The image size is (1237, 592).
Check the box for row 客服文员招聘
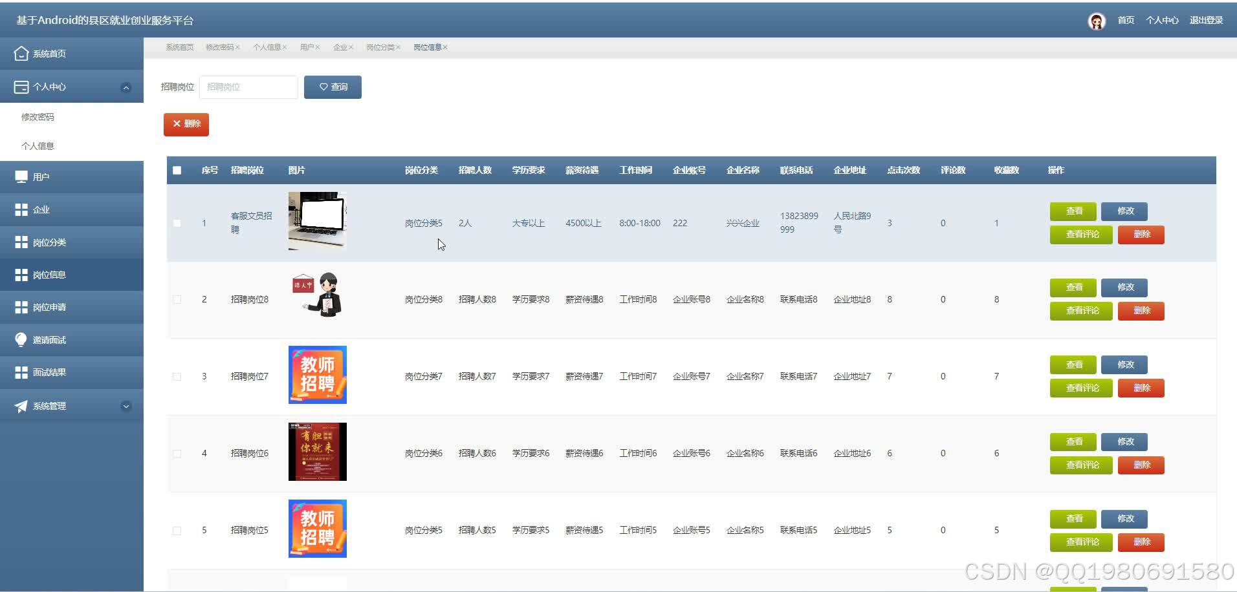point(177,223)
